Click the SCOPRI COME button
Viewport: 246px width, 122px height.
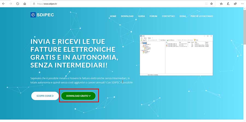click(45, 96)
